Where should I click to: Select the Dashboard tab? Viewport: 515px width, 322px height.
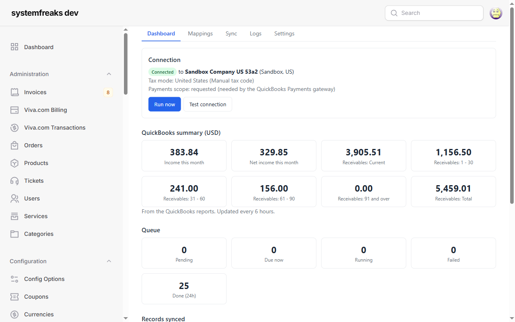pyautogui.click(x=161, y=33)
